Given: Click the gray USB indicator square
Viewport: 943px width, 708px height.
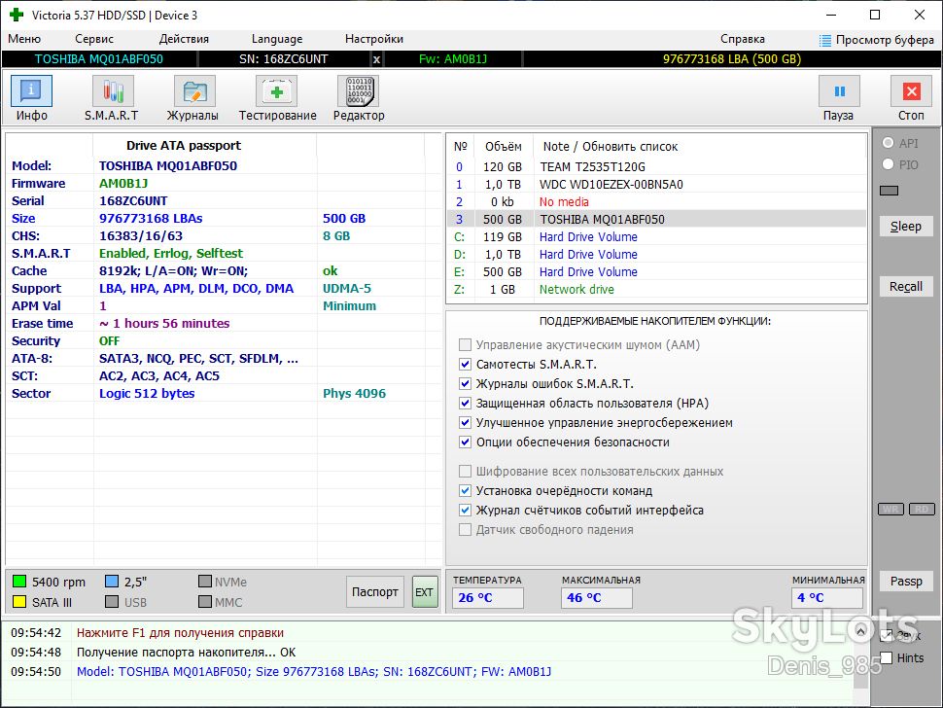Looking at the screenshot, I should (111, 602).
